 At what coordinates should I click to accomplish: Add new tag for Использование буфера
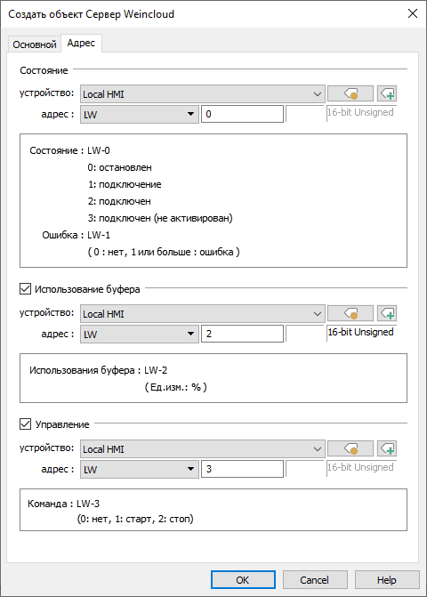387,313
